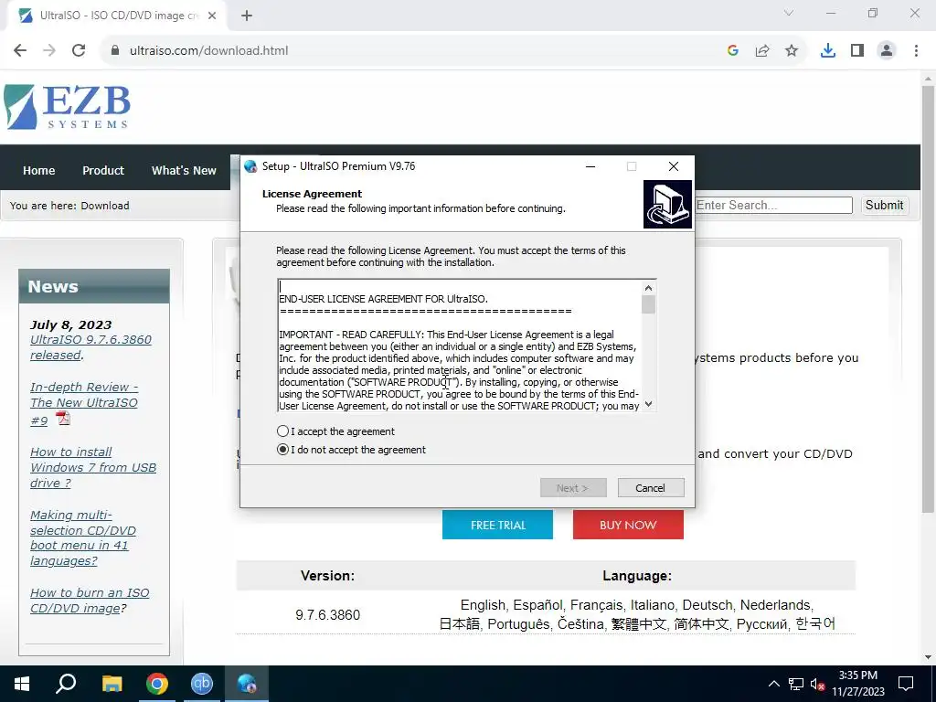The width and height of the screenshot is (936, 702).
Task: Select 'I do not accept the agreement' option
Action: click(x=283, y=450)
